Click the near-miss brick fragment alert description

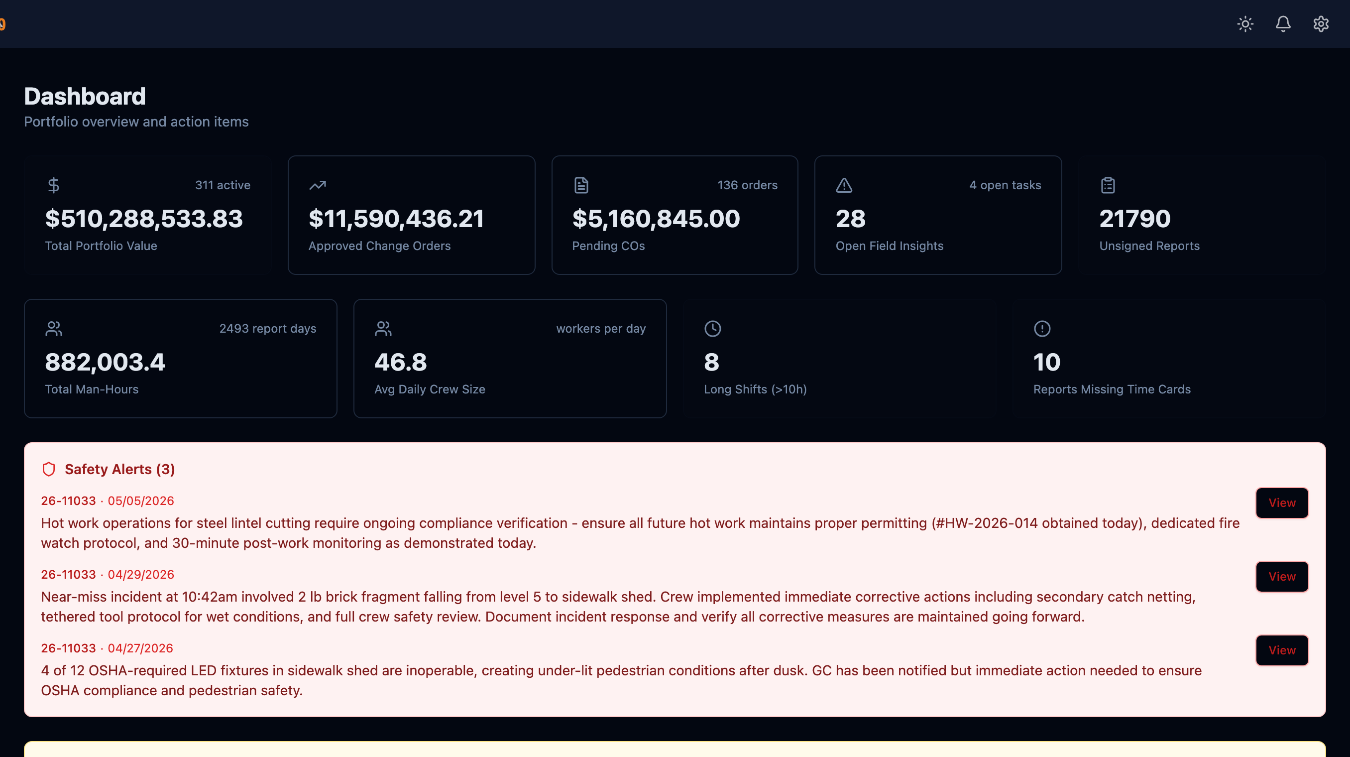pos(618,607)
